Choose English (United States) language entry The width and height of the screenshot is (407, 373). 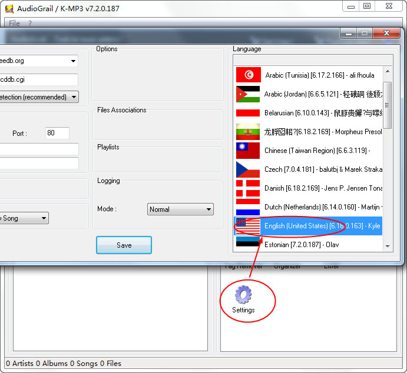[308, 226]
